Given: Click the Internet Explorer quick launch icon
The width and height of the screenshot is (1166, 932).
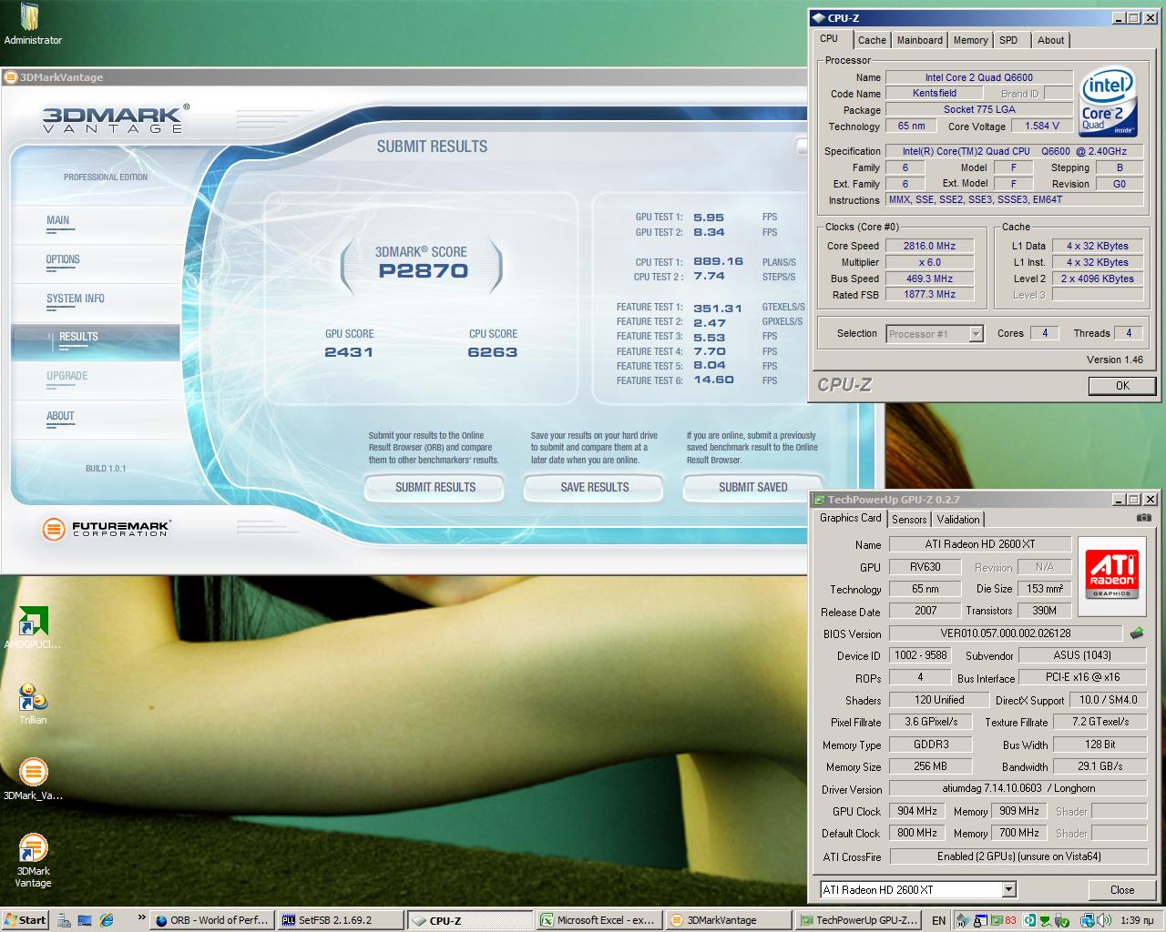Looking at the screenshot, I should pyautogui.click(x=106, y=920).
